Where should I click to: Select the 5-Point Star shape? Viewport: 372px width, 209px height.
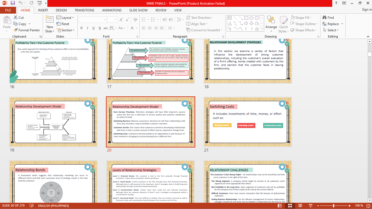(257, 29)
